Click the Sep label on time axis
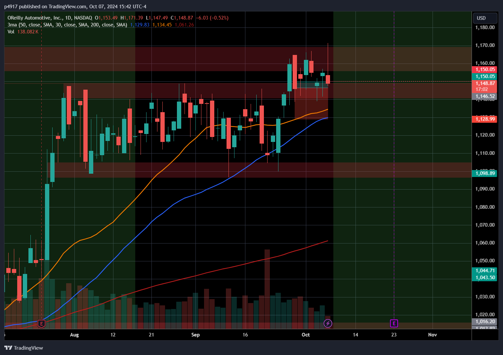Viewport: 503px width, 355px height. tap(195, 335)
